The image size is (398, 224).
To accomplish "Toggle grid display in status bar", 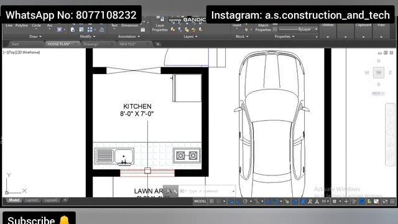I will click(x=211, y=202).
